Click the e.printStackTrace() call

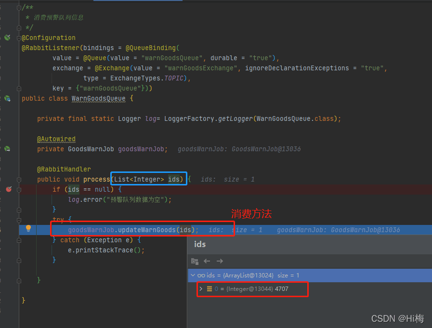[104, 250]
